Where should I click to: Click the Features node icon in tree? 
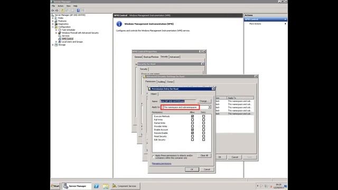(56, 21)
